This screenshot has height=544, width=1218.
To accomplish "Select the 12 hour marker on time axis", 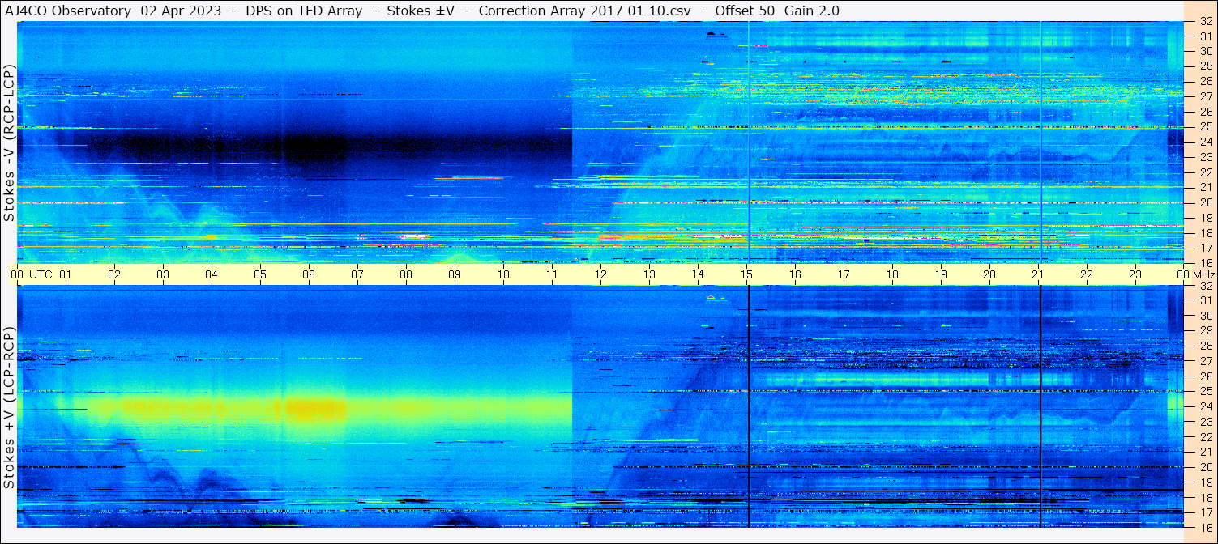I will [600, 274].
